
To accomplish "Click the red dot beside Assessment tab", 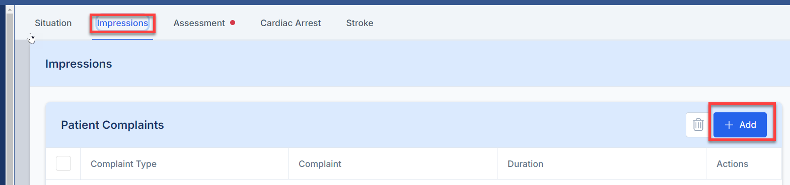I will (233, 23).
